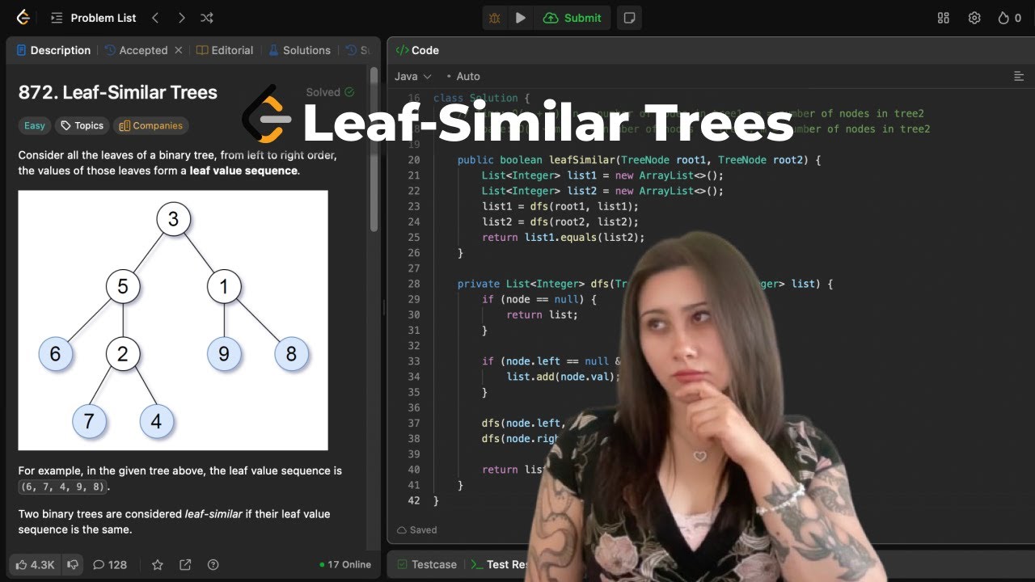Switch to the Accepted tab
The height and width of the screenshot is (582, 1035).
click(136, 50)
